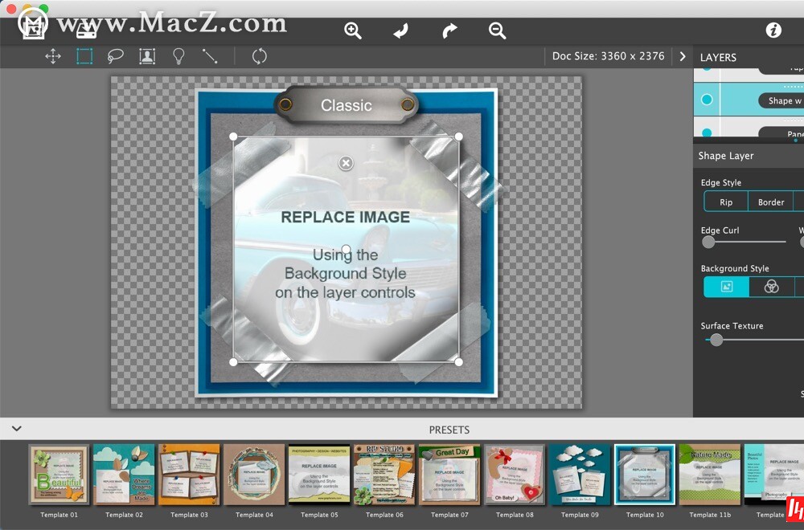Screen dimensions: 804x530
Task: Switch Background Style to color circles option
Action: pos(771,287)
